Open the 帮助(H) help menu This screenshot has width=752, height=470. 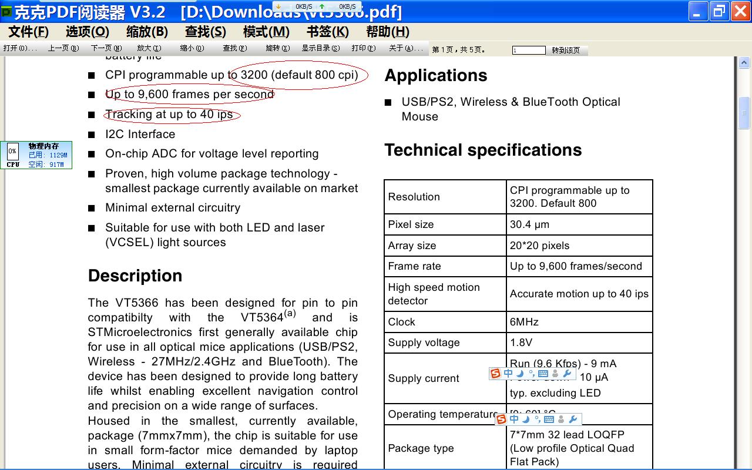click(388, 32)
